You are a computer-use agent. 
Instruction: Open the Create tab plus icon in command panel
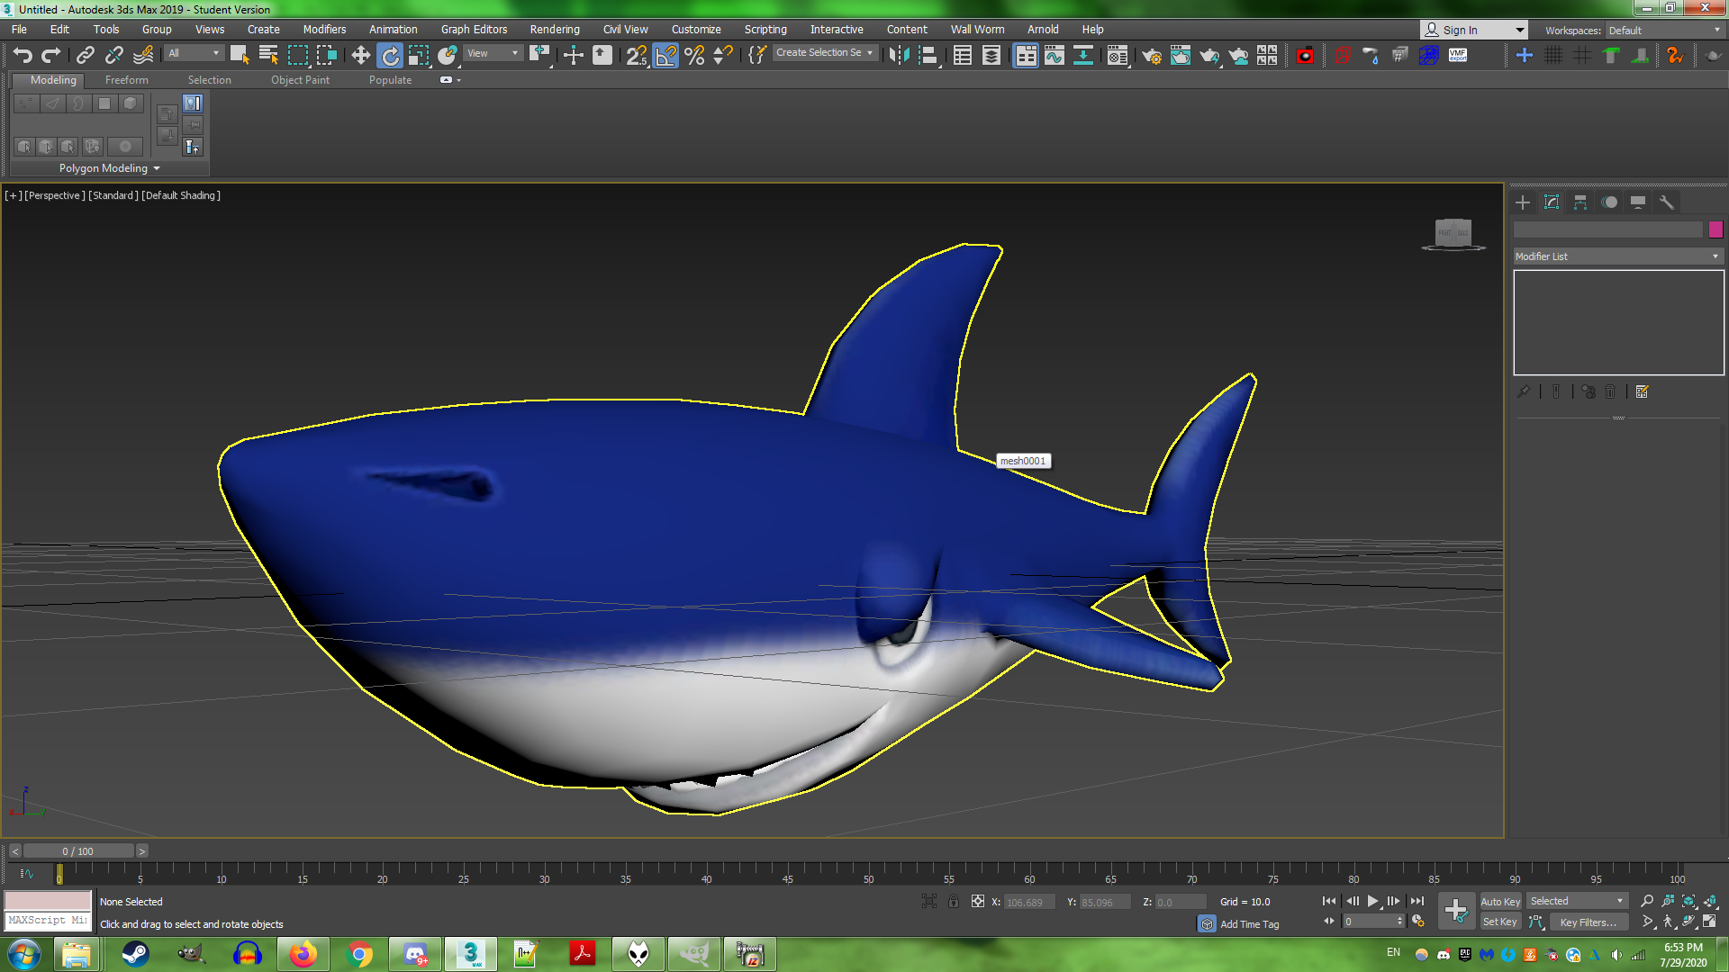pyautogui.click(x=1523, y=202)
